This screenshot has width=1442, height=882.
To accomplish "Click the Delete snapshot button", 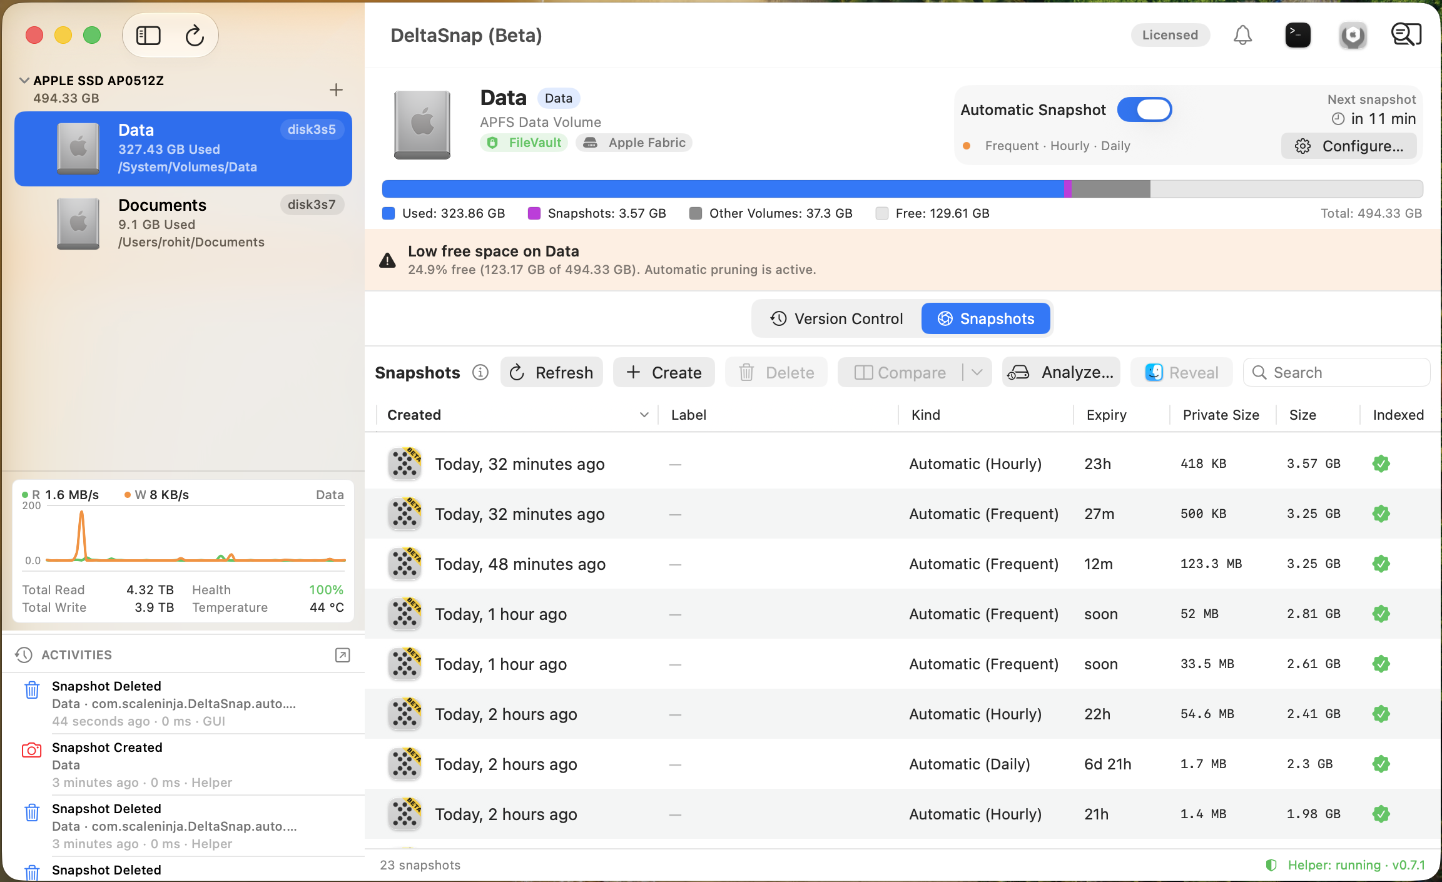I will [776, 373].
